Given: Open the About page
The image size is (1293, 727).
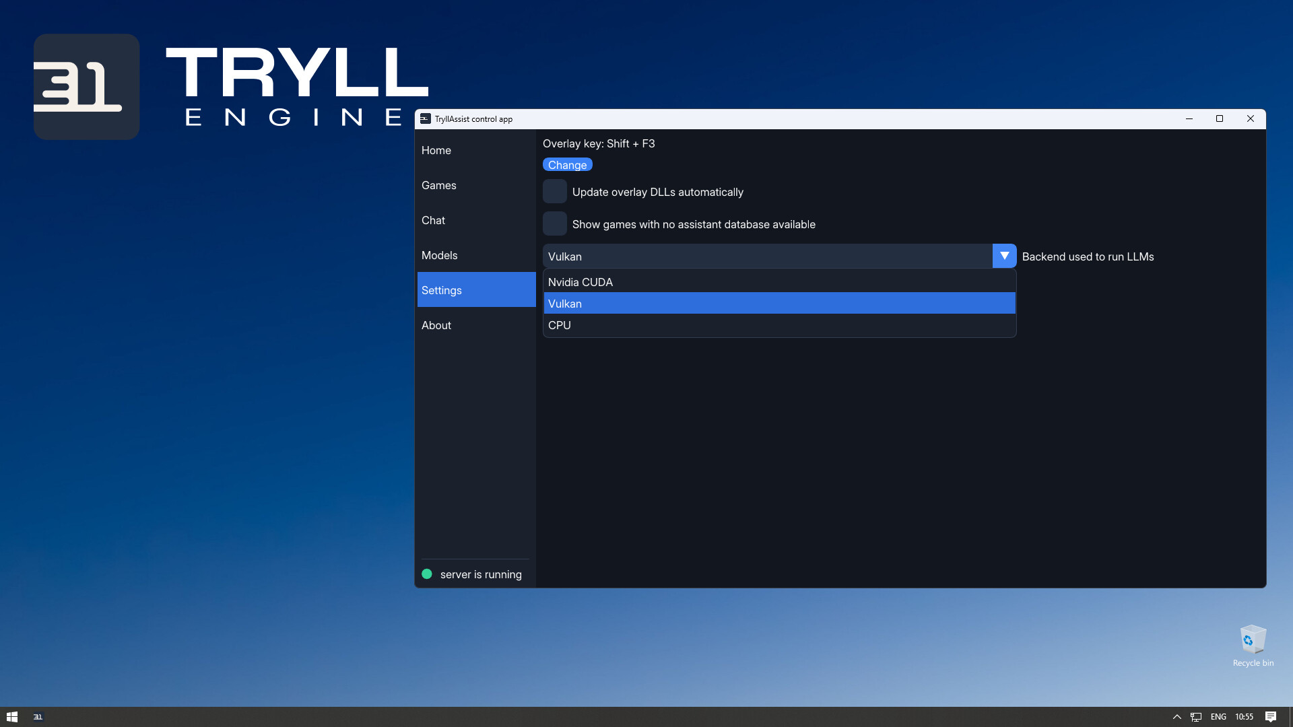Looking at the screenshot, I should [x=476, y=325].
